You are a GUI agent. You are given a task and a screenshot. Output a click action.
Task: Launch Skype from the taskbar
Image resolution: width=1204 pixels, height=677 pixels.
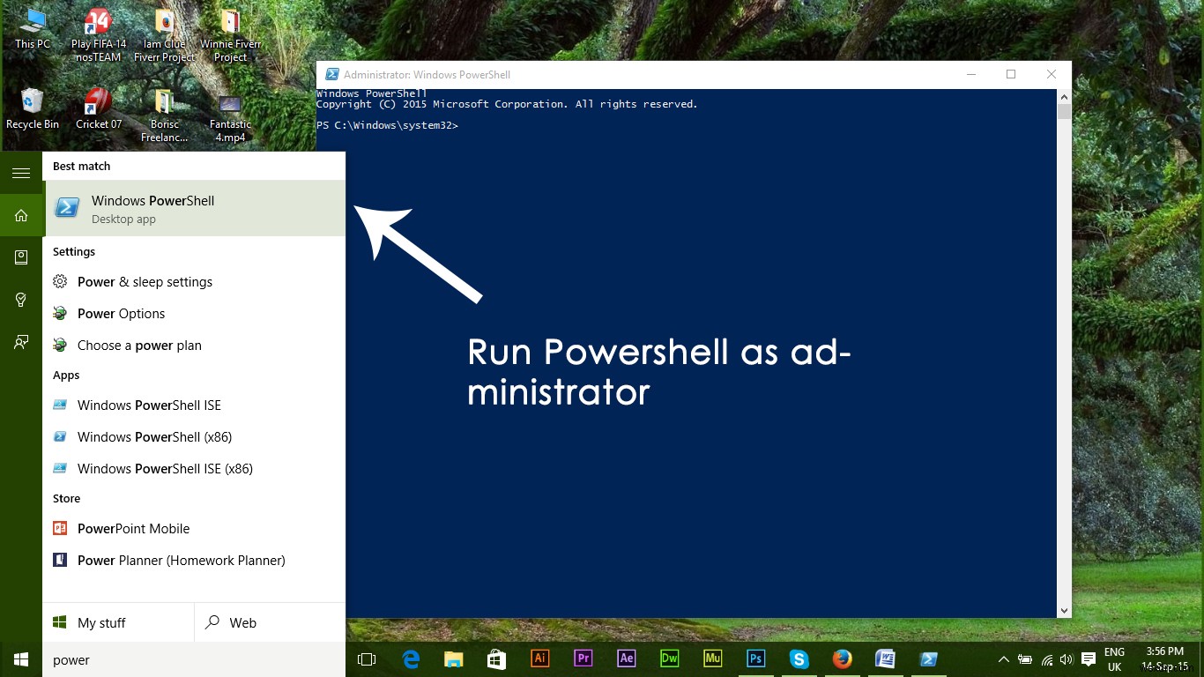click(799, 658)
